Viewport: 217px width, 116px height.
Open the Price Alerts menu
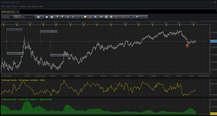point(32,7)
